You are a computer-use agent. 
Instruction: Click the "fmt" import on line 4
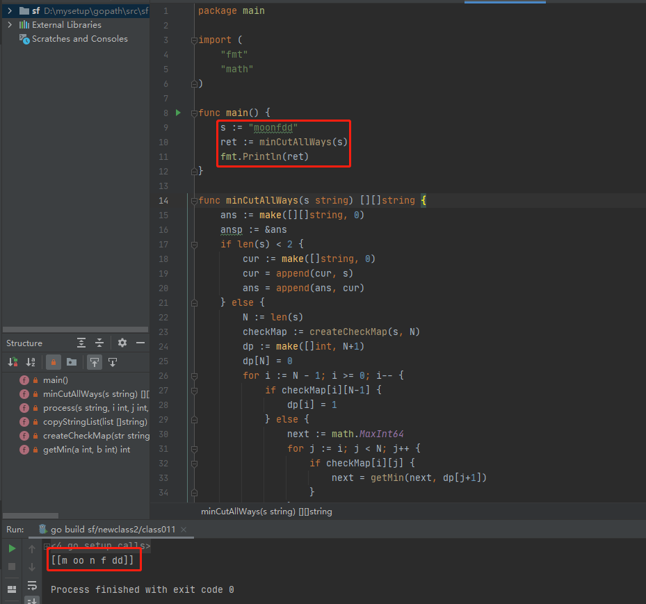234,54
